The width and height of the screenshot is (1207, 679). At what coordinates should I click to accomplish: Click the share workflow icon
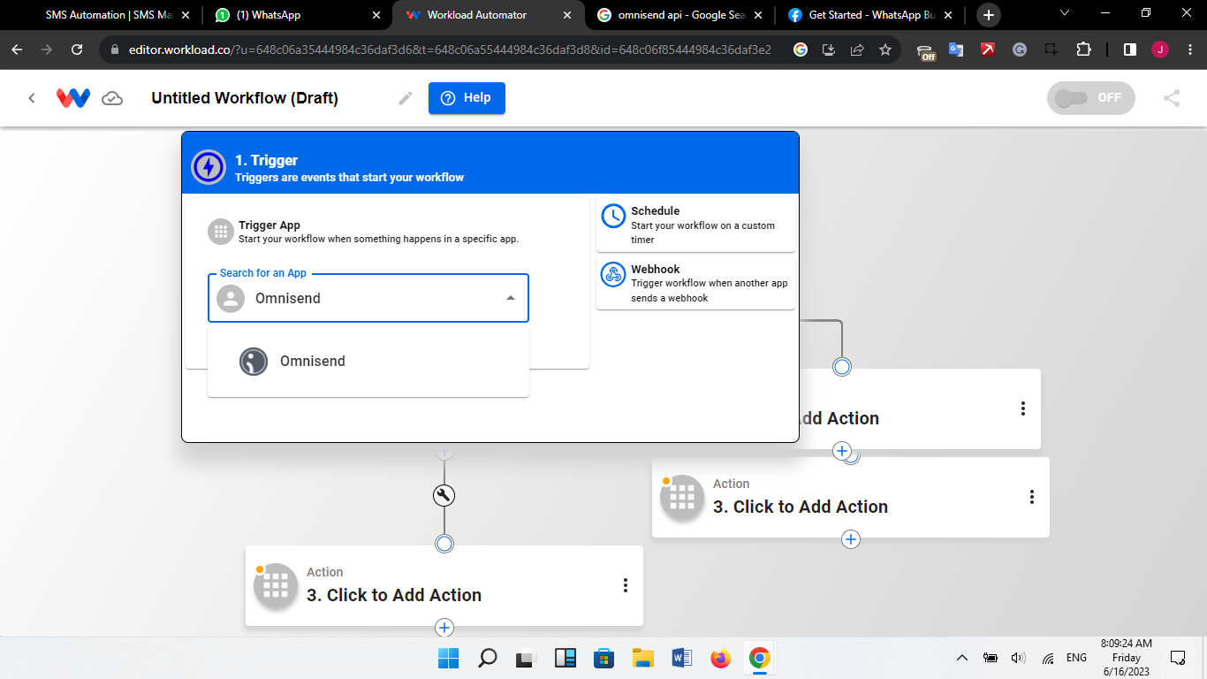click(1172, 98)
